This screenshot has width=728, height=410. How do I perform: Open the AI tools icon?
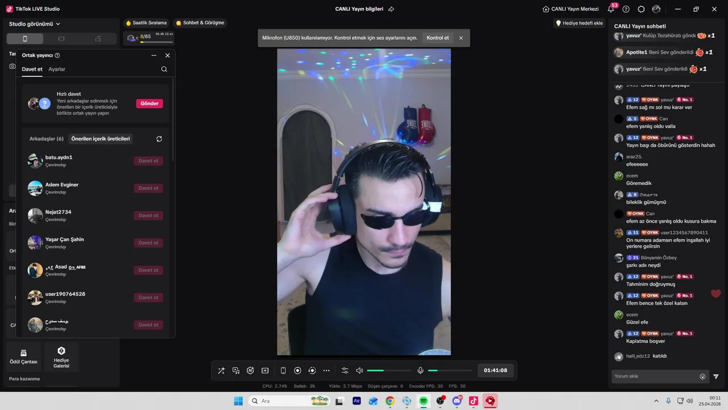click(250, 371)
